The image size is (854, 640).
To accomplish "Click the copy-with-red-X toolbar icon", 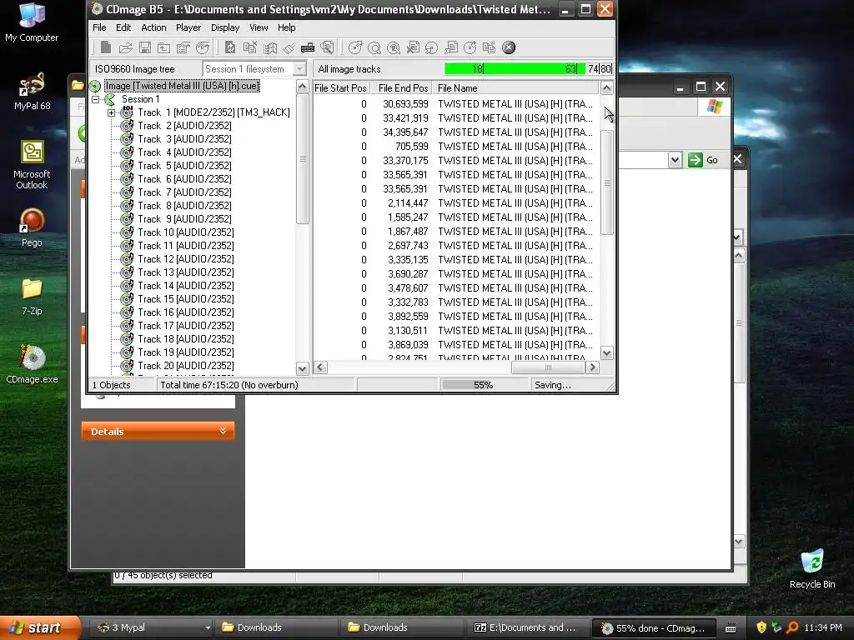I will [x=250, y=47].
